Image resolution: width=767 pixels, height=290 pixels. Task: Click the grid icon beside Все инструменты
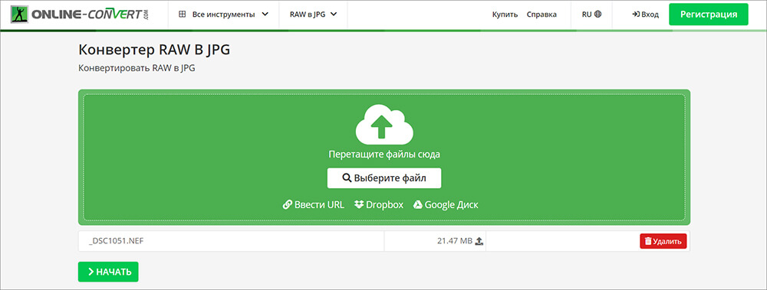(x=182, y=15)
